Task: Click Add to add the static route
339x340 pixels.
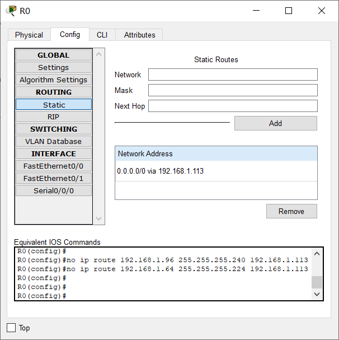Action: pos(276,123)
